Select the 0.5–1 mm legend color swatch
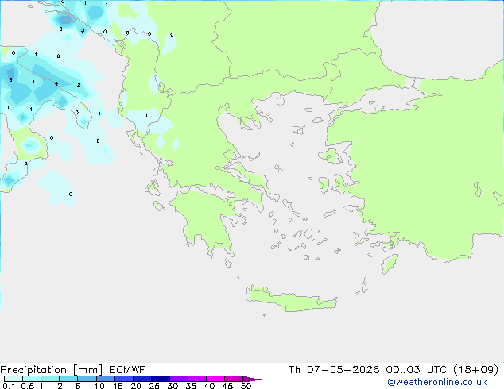Image resolution: width=504 pixels, height=389 pixels. click(32, 379)
